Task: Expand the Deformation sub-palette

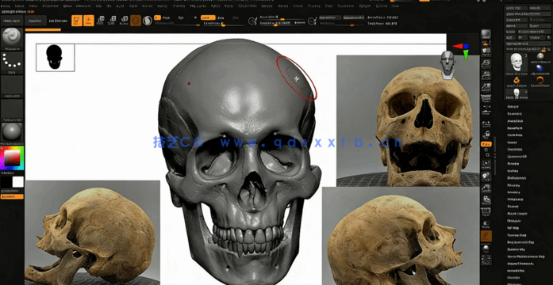Action: [x=517, y=178]
